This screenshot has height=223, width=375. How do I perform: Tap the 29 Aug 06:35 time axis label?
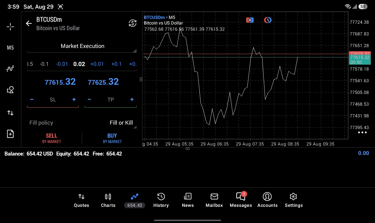pyautogui.click(x=214, y=144)
